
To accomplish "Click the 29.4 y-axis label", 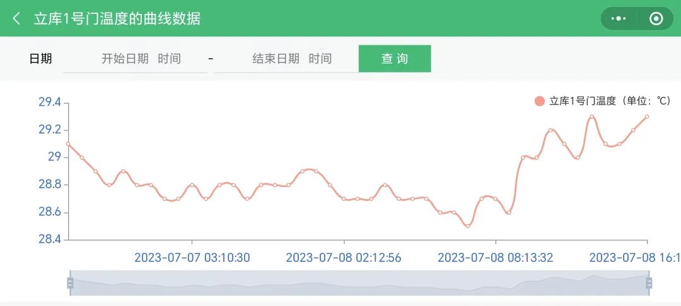I will tap(50, 103).
